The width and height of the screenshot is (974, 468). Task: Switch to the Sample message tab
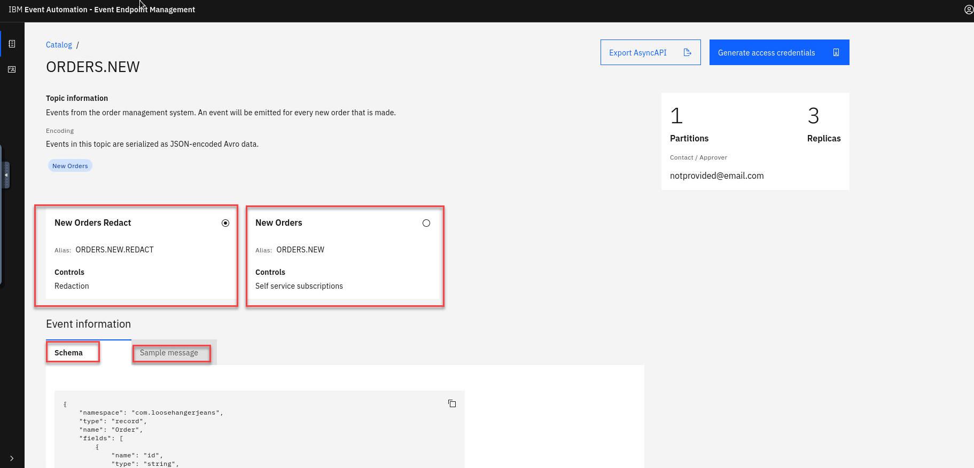coord(169,353)
